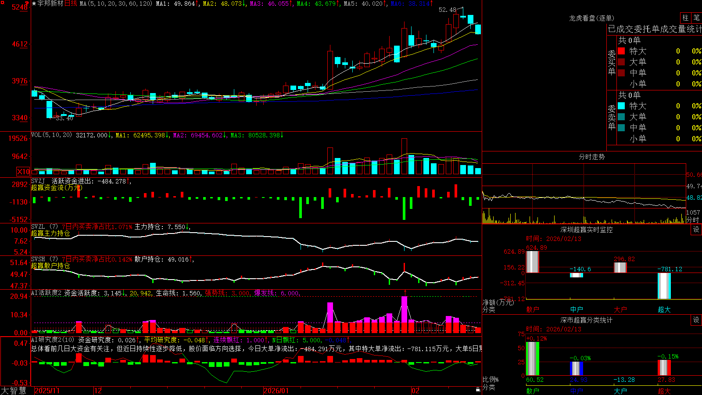Open 设 settings for 深市超赢分类统计
This screenshot has height=395, width=702.
coord(696,320)
